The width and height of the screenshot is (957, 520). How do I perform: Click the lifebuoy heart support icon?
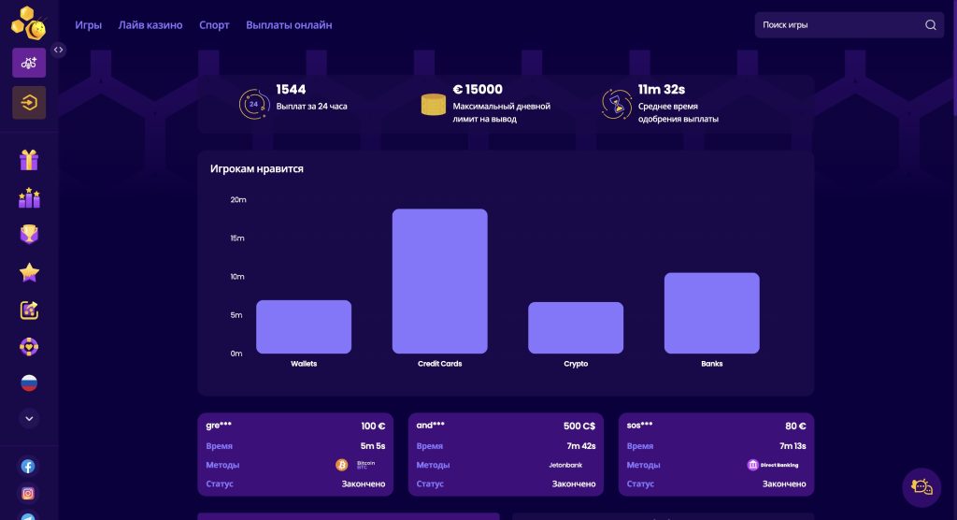click(29, 347)
